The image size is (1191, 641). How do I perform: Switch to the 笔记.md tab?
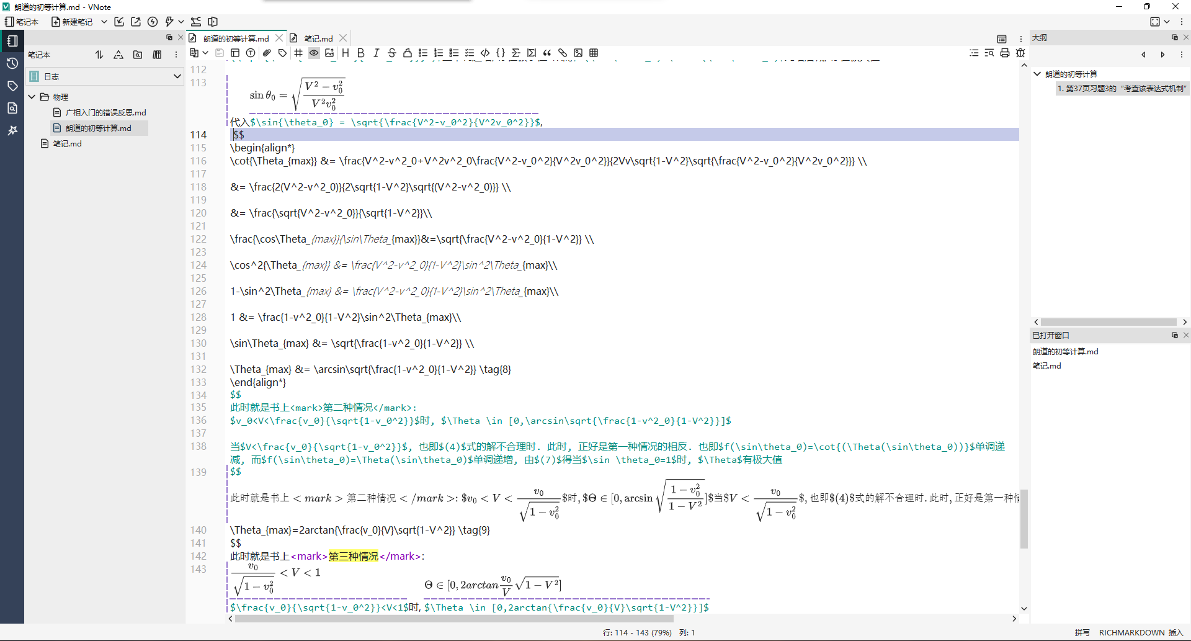tap(318, 38)
